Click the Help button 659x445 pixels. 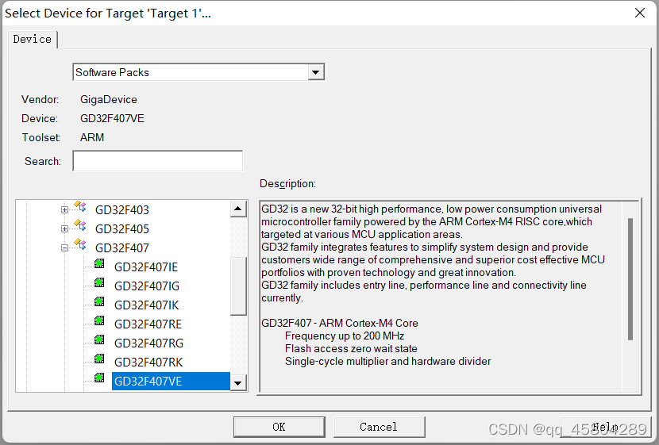[605, 427]
